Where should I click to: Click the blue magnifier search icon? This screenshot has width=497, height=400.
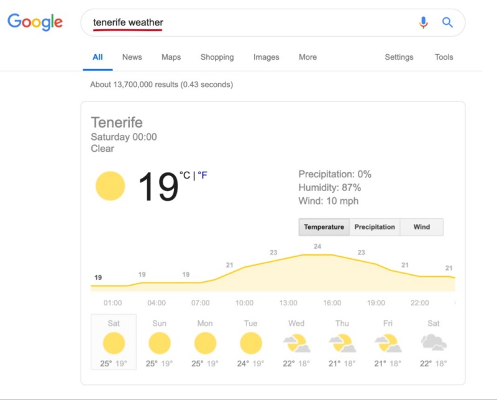point(447,22)
